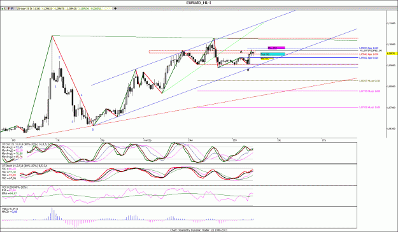Select the cyan Typ PRZ price zone box
398x232 pixels.
tap(273, 54)
